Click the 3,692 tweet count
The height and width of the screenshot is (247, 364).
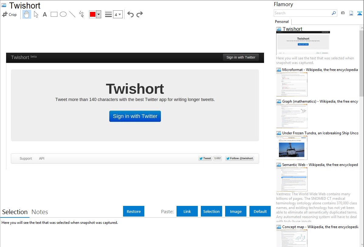[217, 158]
